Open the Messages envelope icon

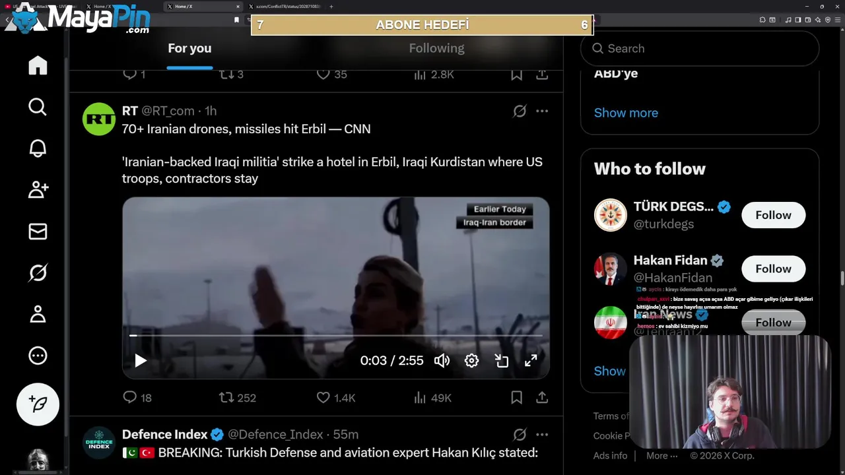(38, 232)
